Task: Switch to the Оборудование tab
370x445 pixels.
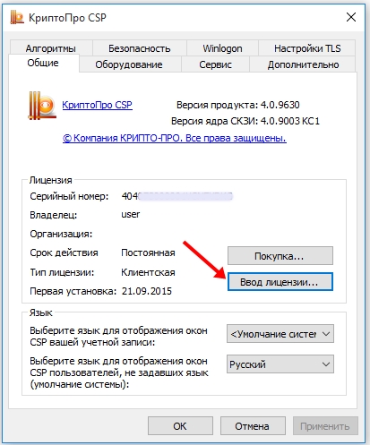Action: 129,64
